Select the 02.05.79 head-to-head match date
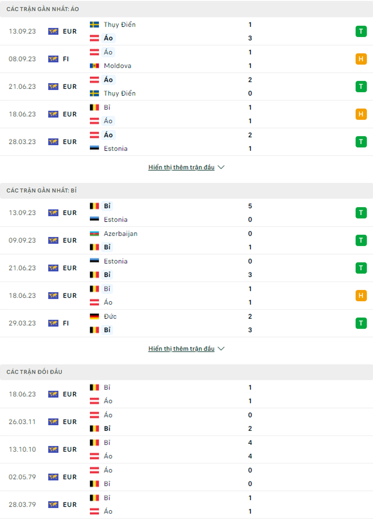Screen dimensions: 373x519 click(x=22, y=477)
